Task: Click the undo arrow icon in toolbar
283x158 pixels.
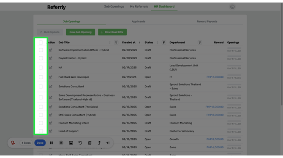Action: (80, 143)
